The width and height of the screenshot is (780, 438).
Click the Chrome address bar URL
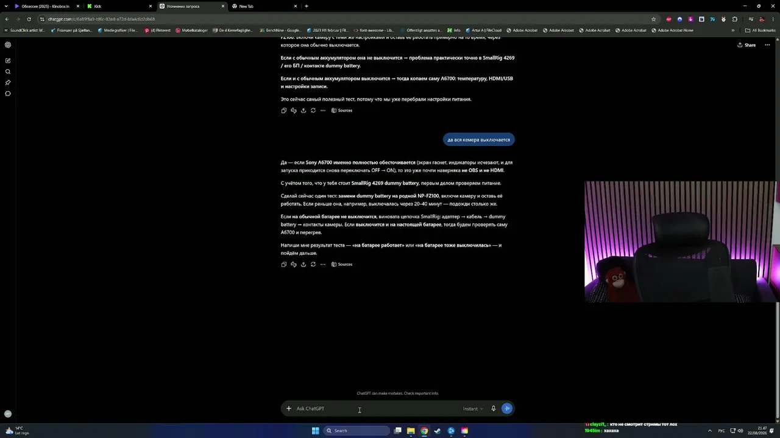click(x=101, y=19)
